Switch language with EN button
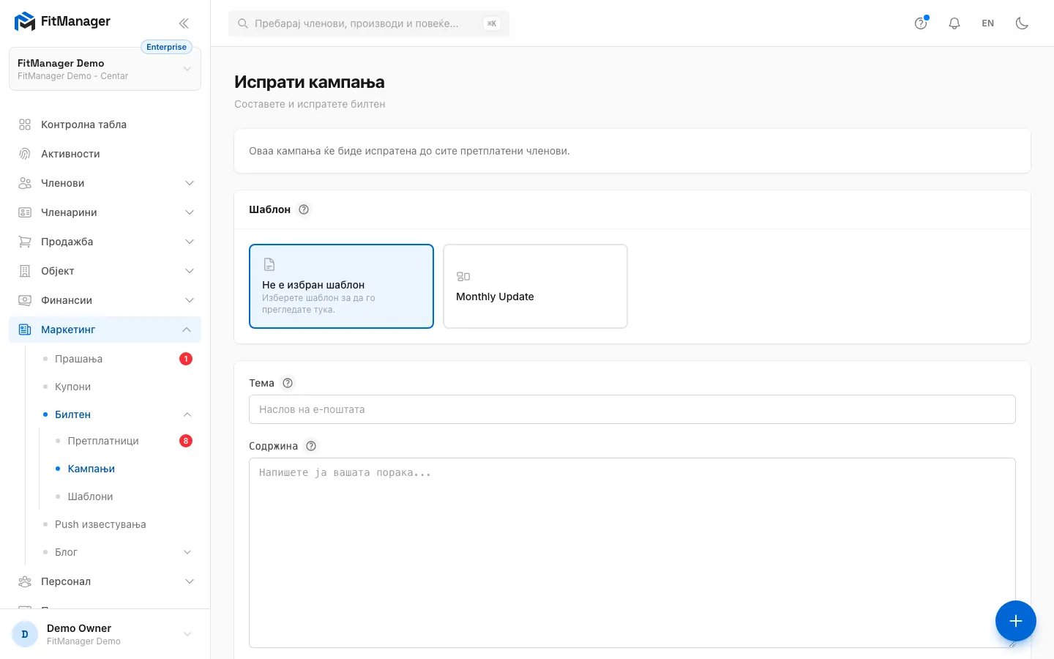 988,23
